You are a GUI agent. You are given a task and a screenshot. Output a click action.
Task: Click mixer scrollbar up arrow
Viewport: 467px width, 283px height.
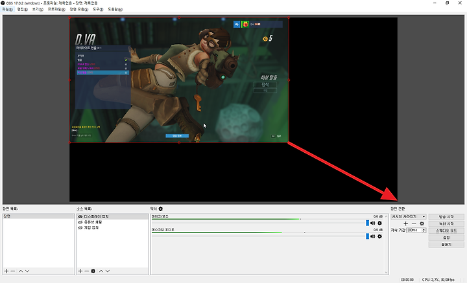387,216
